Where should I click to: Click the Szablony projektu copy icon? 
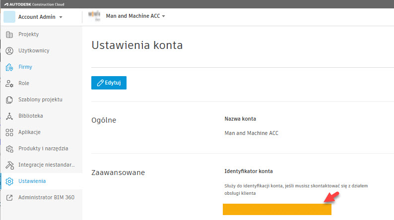coord(9,100)
